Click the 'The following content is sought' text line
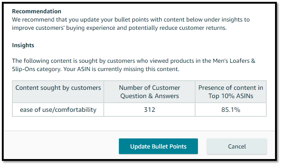Screen dimensions: 281x165 [134, 61]
